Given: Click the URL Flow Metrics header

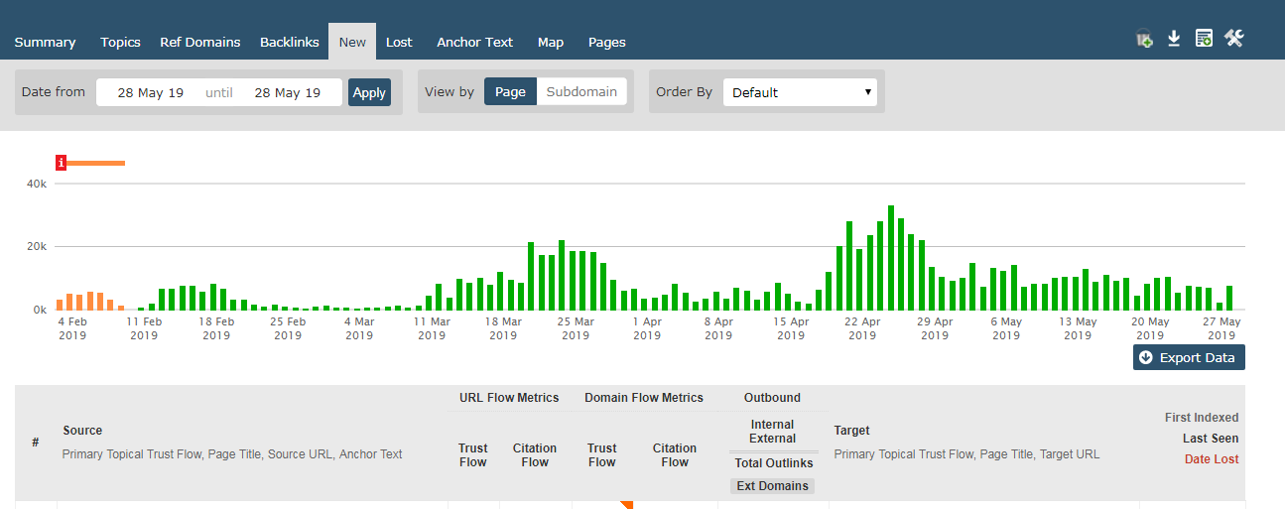Looking at the screenshot, I should coord(509,398).
